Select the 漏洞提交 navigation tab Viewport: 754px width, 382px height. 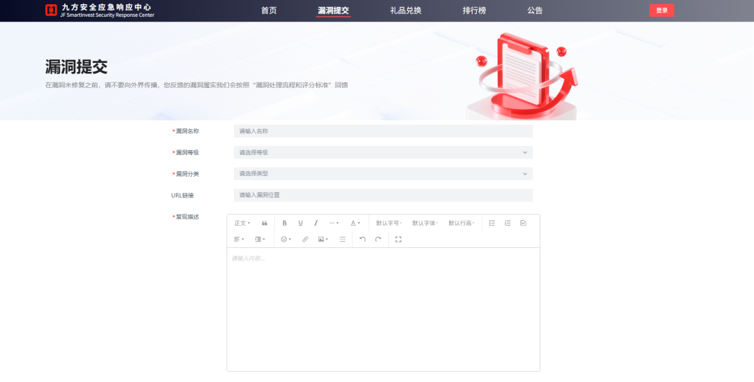333,10
